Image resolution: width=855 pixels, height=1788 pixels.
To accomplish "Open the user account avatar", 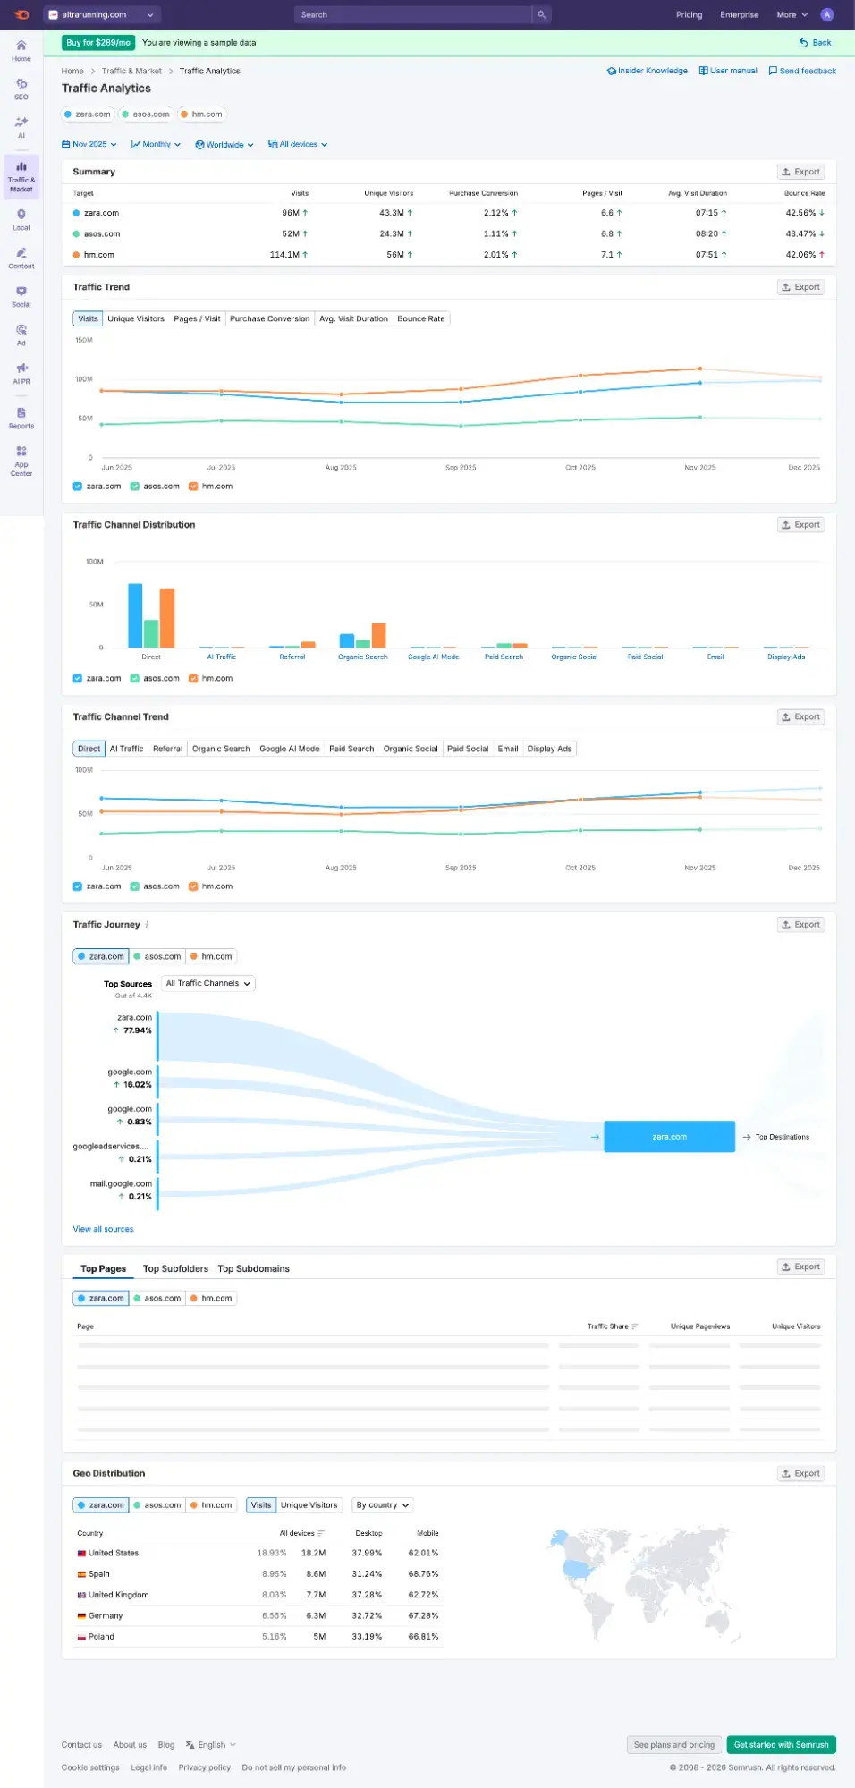I will [x=827, y=14].
